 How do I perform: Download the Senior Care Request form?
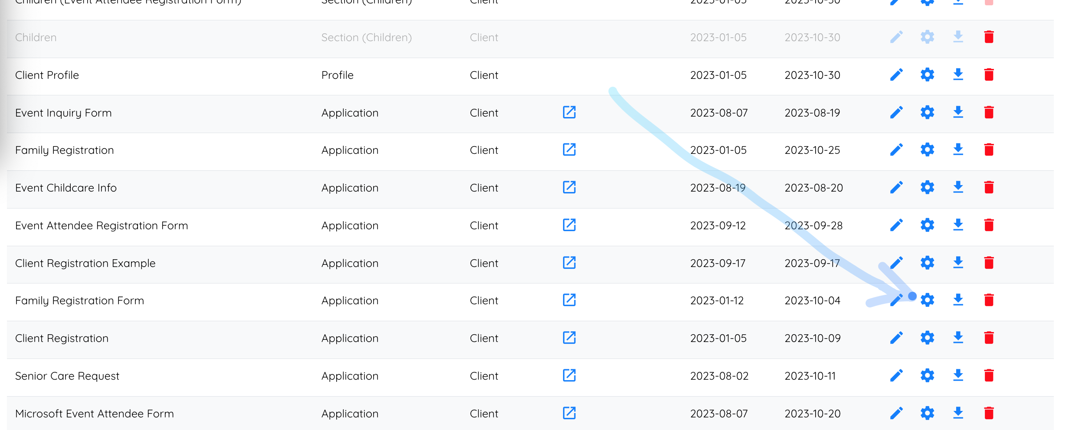958,375
